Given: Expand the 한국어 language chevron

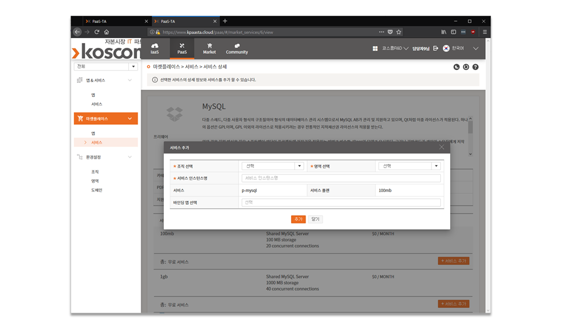Looking at the screenshot, I should (475, 48).
